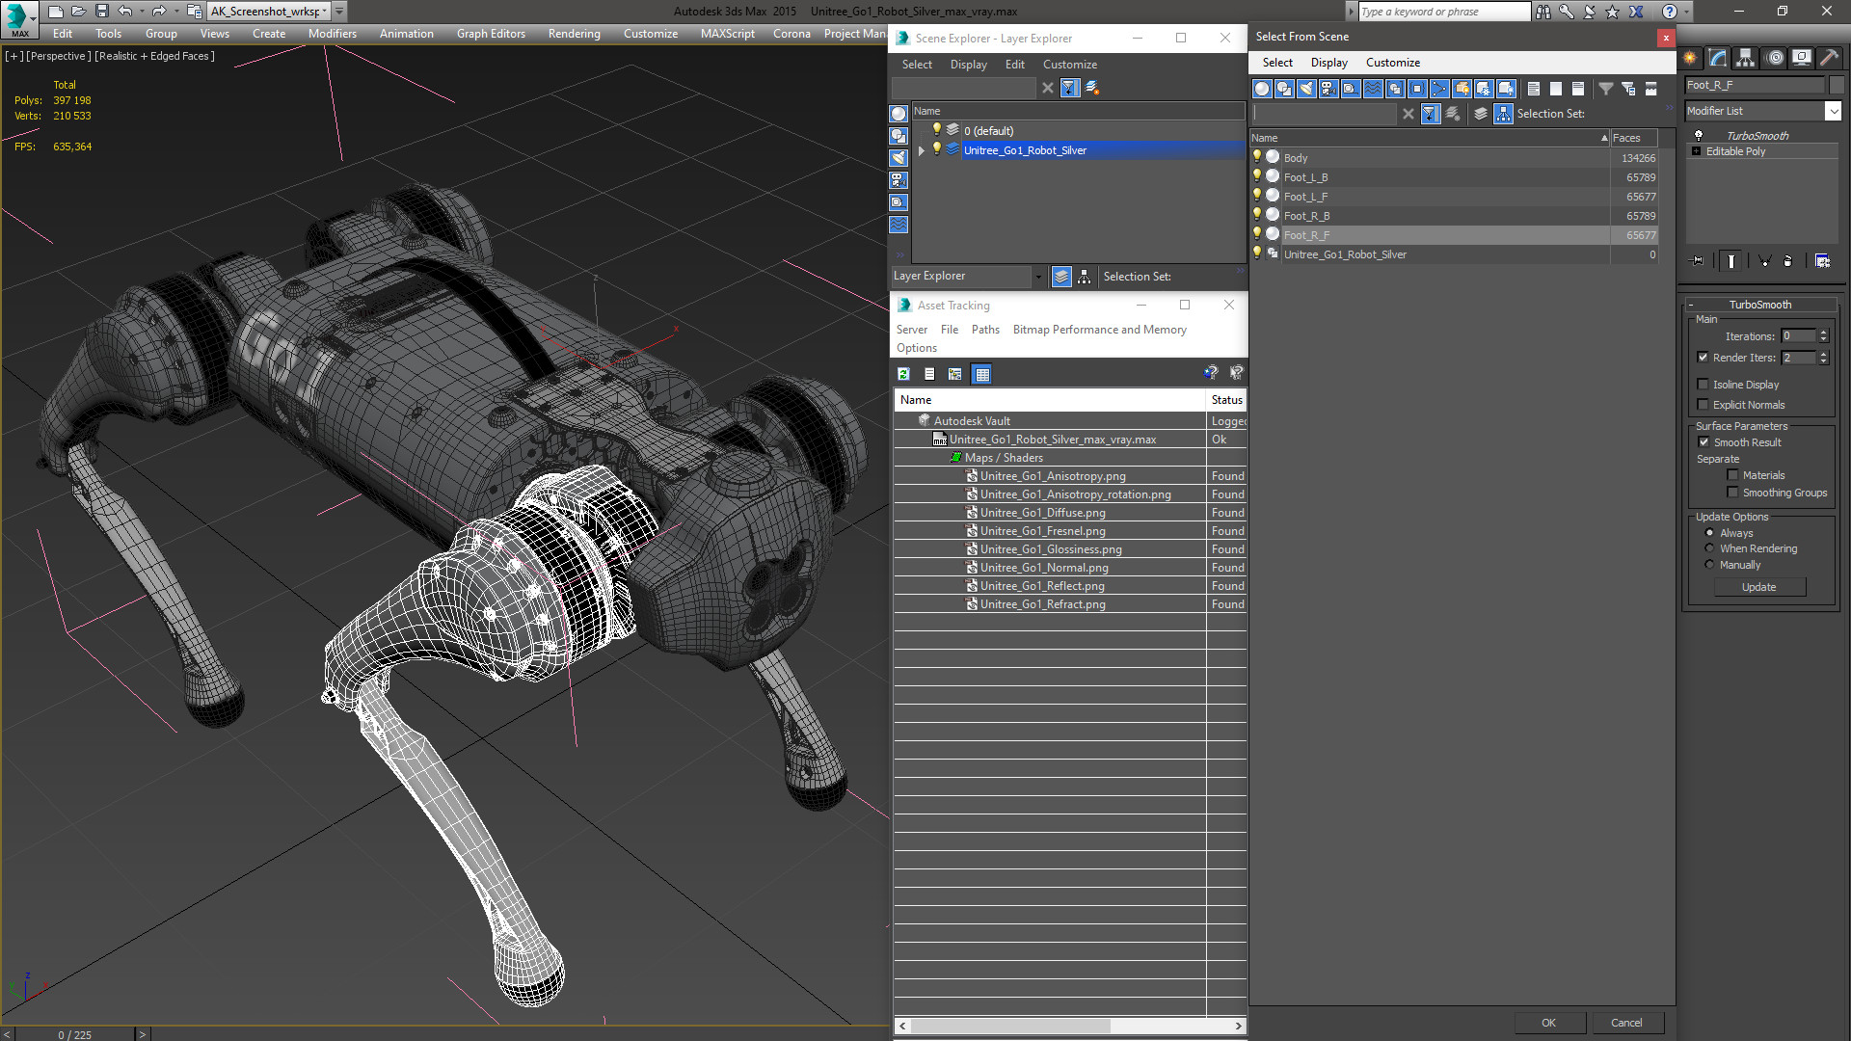Viewport: 1851px width, 1041px height.
Task: Click the Save File floppy icon
Action: point(101,12)
